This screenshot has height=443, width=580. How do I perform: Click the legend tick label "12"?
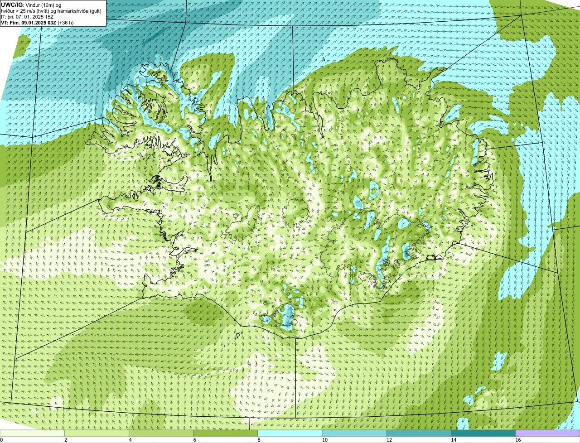click(x=389, y=440)
